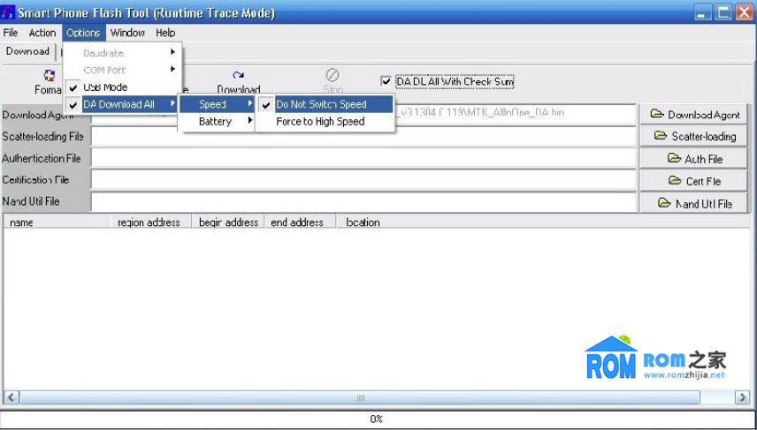This screenshot has width=757, height=430.
Task: Click the Scatter-loading File input field
Action: click(363, 137)
